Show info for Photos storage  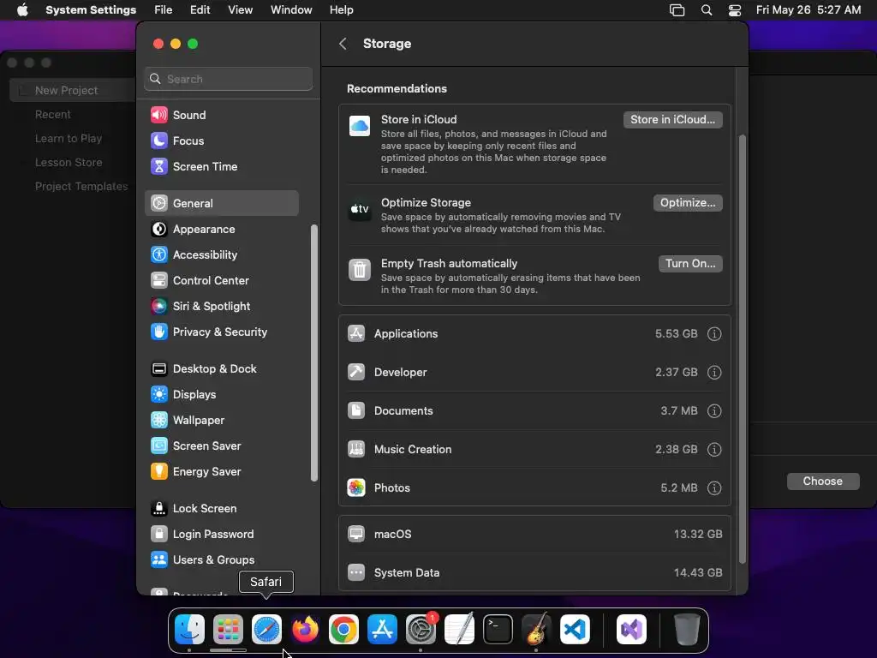point(714,488)
